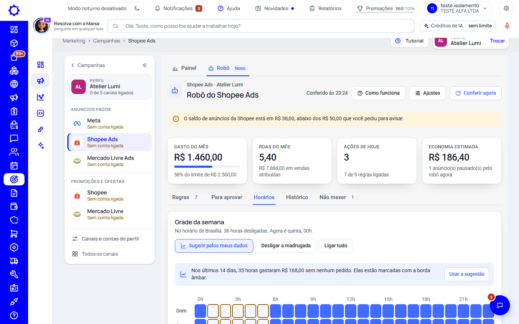The image size is (519, 324).
Task: Open Notificações bell
Action: (178, 8)
